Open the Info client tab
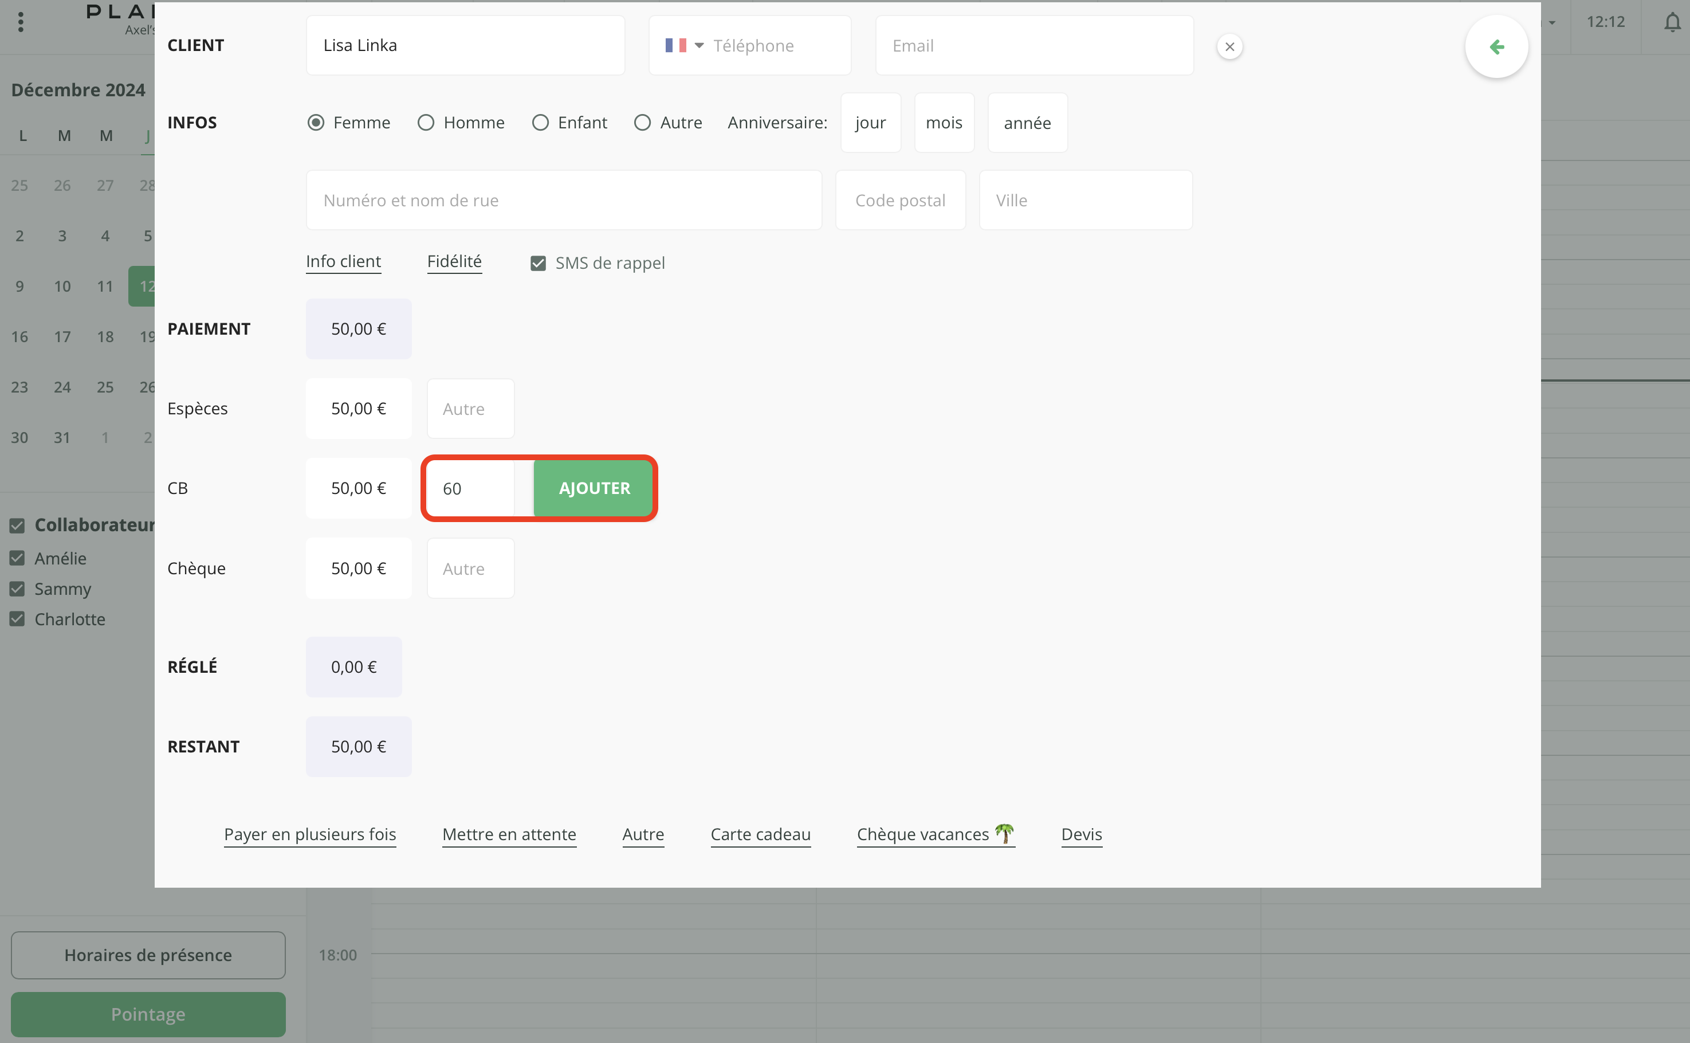The image size is (1690, 1043). (343, 261)
